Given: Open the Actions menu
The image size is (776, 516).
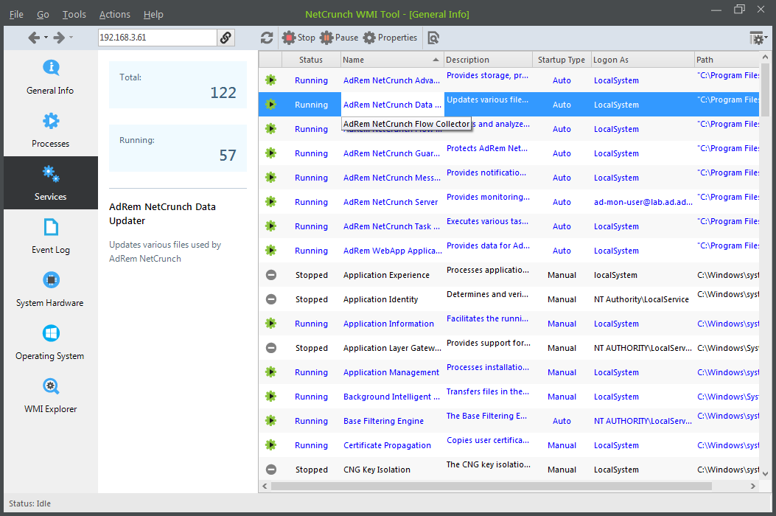Looking at the screenshot, I should (x=115, y=14).
